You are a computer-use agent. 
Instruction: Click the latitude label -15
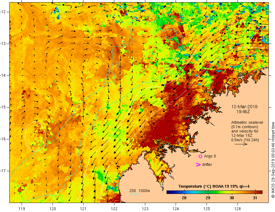click(x=3, y=107)
